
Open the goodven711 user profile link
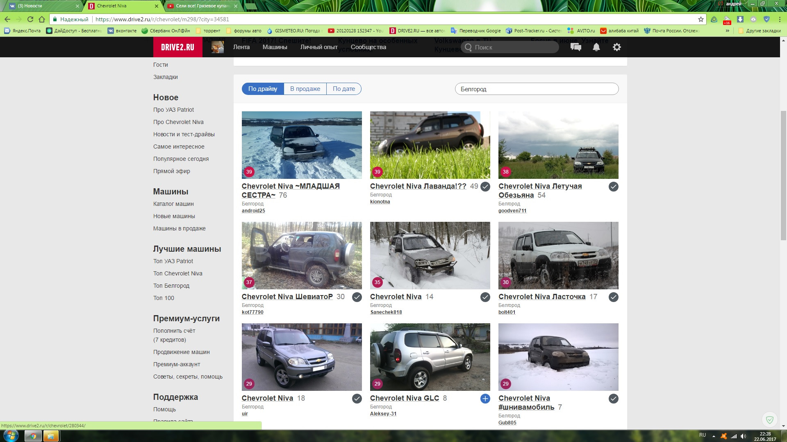pos(512,211)
